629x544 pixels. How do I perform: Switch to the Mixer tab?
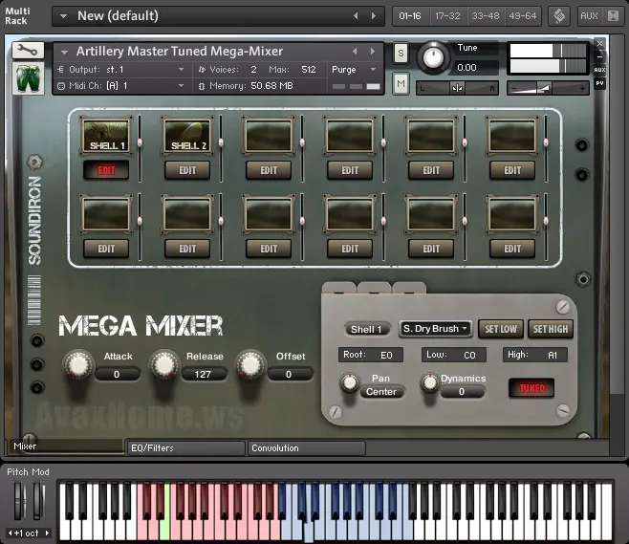[x=66, y=446]
